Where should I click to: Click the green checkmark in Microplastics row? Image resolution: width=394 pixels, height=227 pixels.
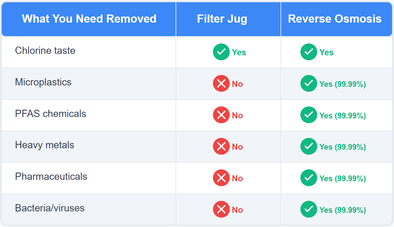coord(309,84)
